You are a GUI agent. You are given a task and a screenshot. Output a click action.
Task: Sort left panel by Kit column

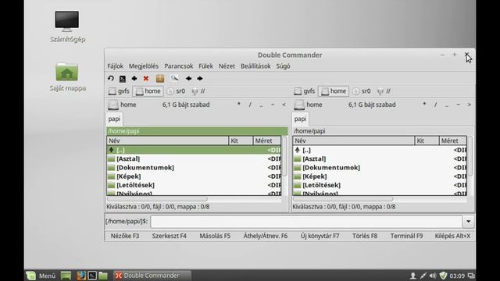tap(241, 140)
